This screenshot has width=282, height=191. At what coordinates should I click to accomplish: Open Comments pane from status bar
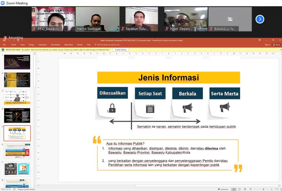tap(224, 189)
